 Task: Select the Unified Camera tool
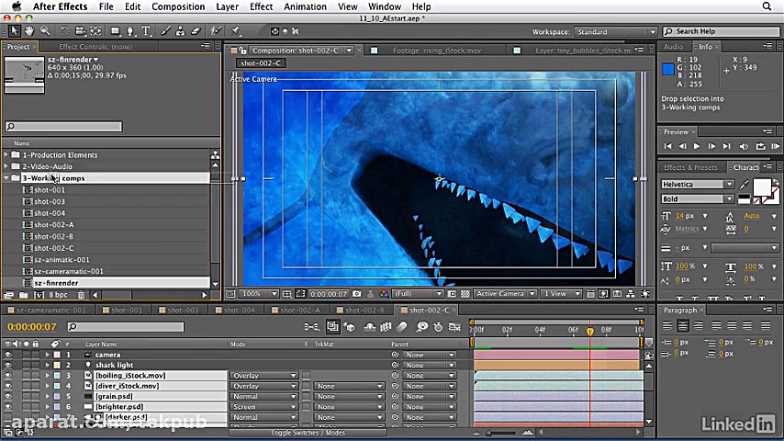click(x=80, y=31)
